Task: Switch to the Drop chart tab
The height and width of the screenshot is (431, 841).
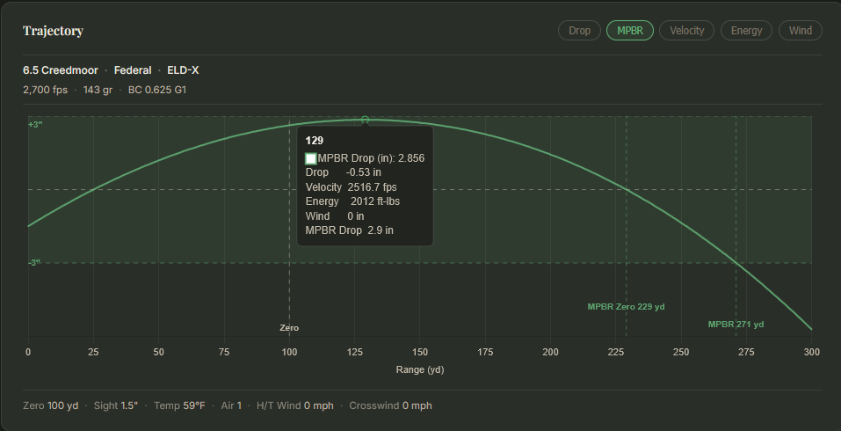Action: (x=579, y=31)
